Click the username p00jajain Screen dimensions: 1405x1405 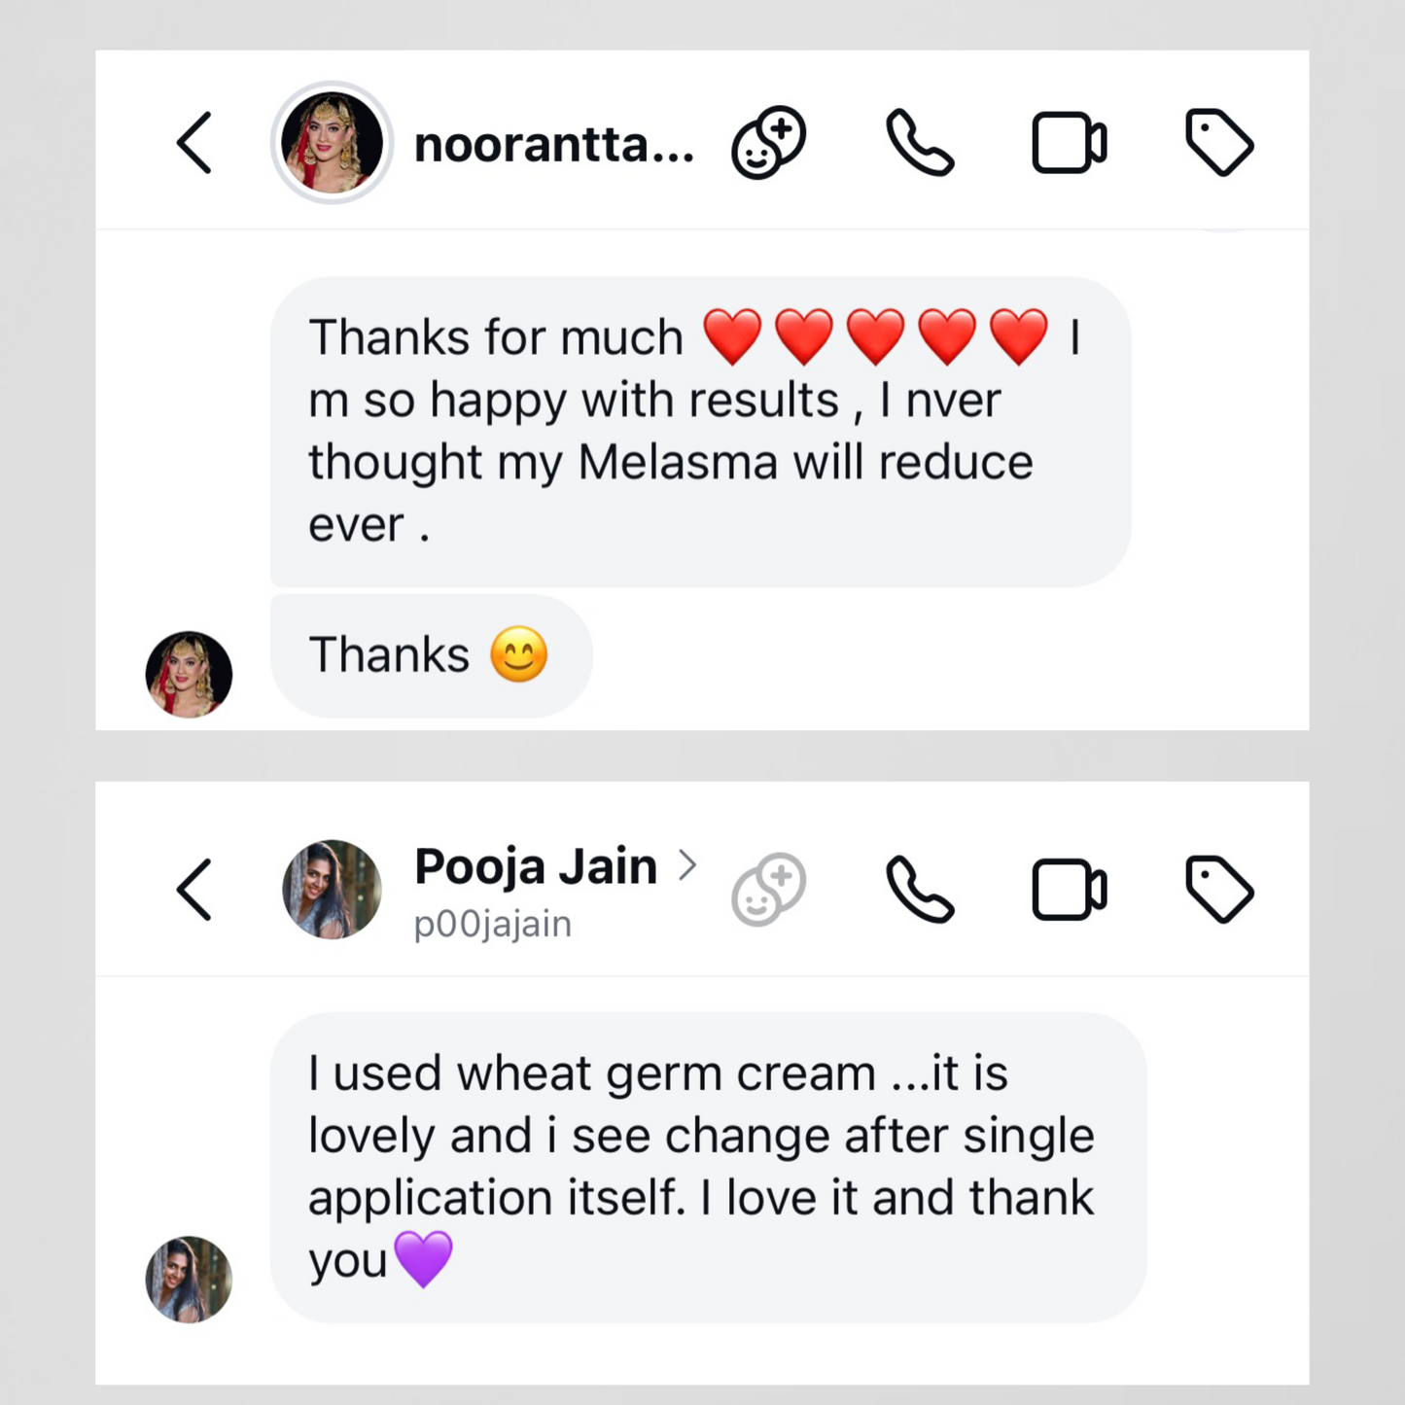[x=491, y=923]
